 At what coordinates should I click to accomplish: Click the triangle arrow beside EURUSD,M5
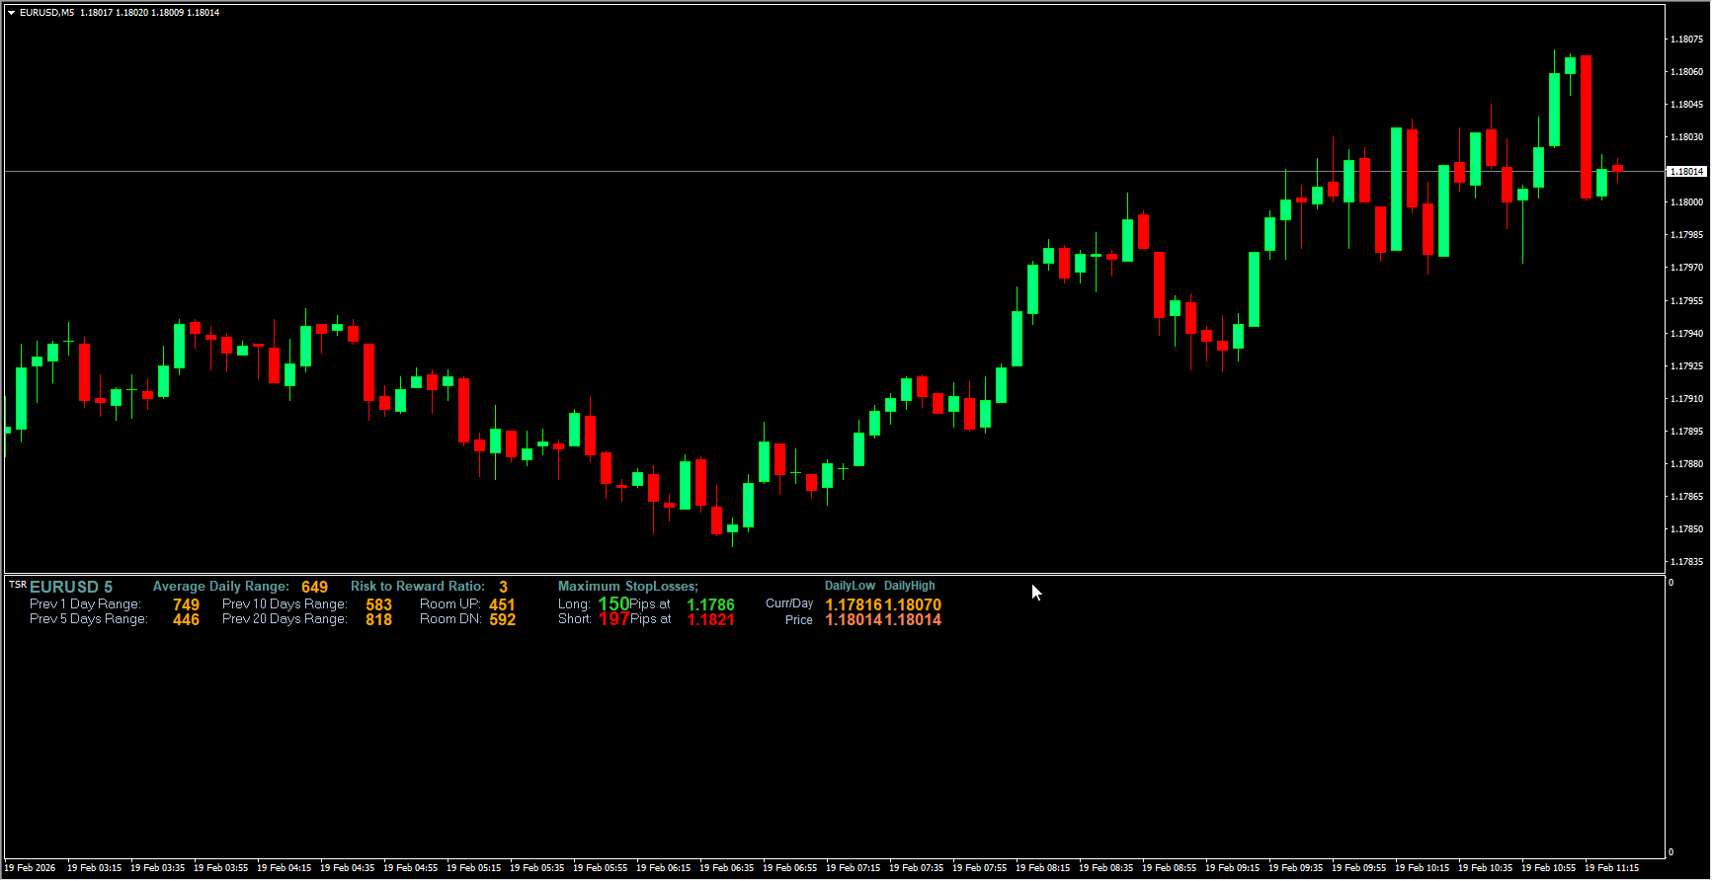tap(11, 13)
